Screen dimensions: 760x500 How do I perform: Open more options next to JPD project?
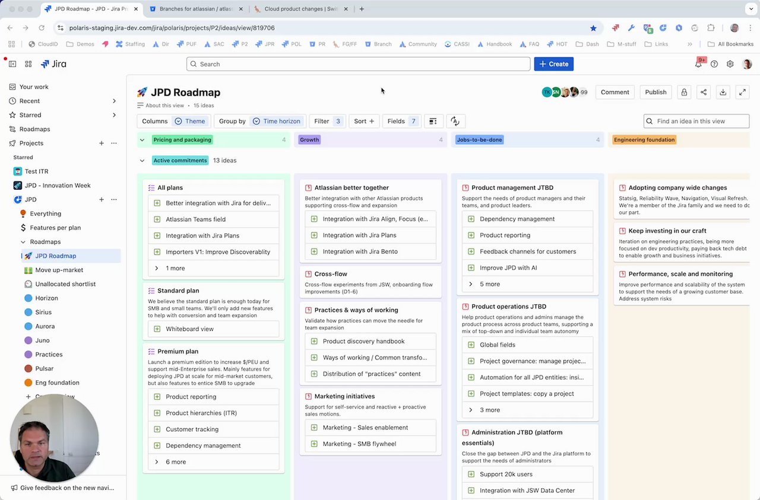[x=114, y=199]
